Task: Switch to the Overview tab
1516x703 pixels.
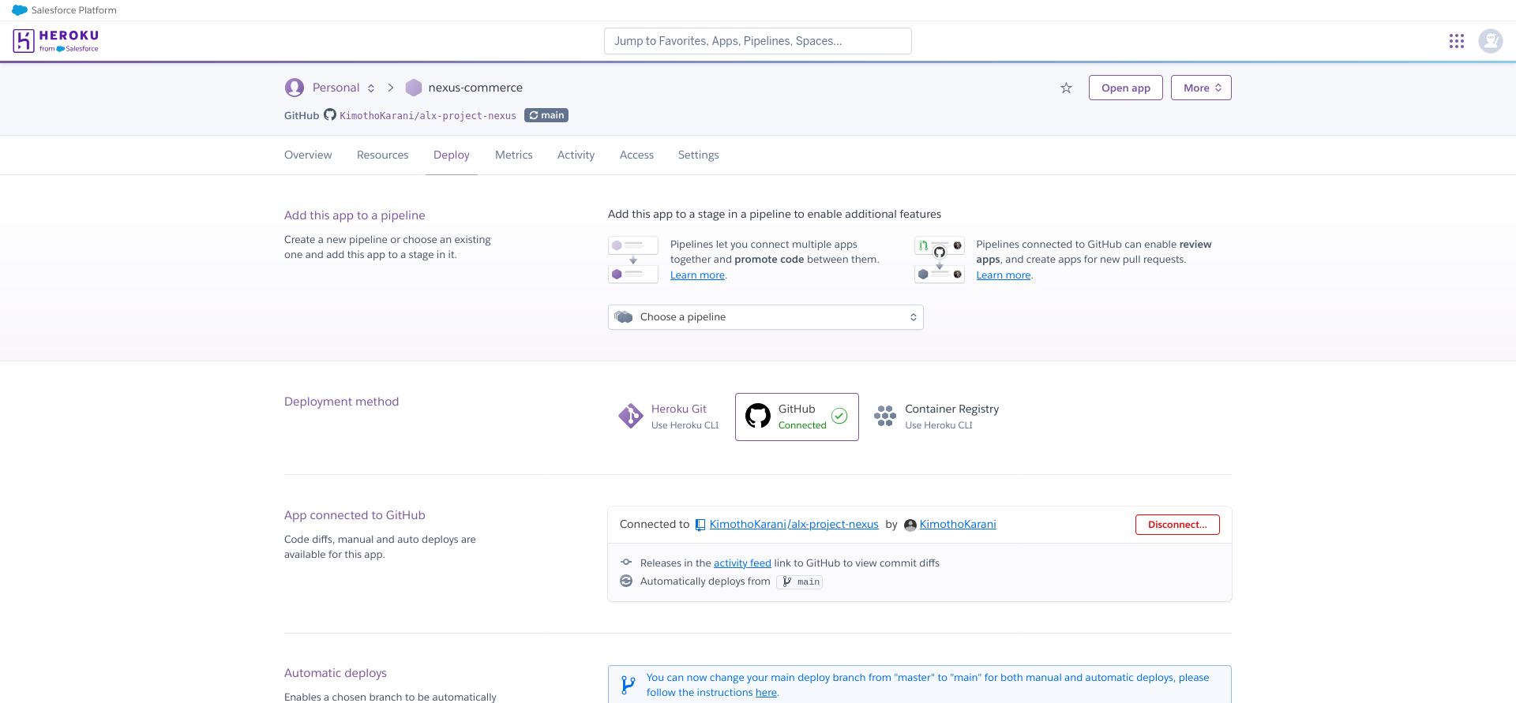Action: [x=308, y=155]
